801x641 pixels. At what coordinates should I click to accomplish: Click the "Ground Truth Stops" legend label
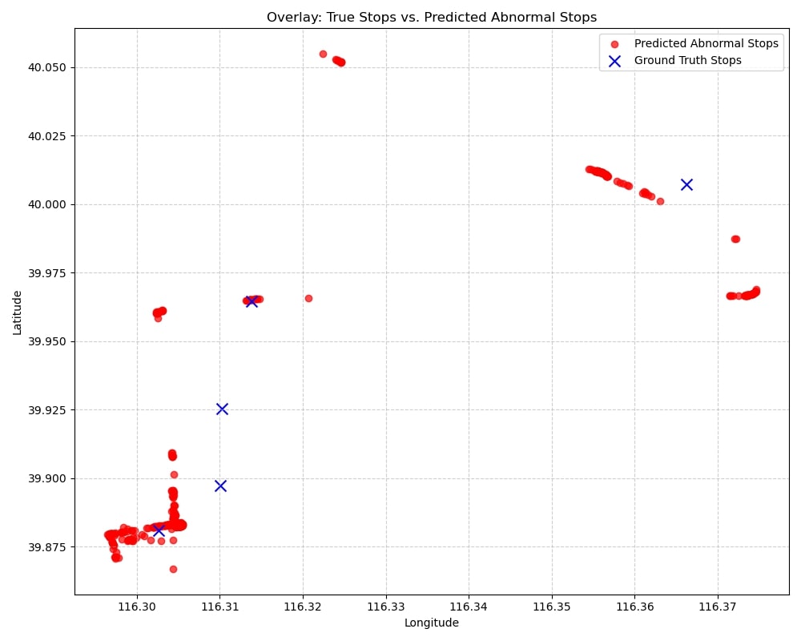687,60
